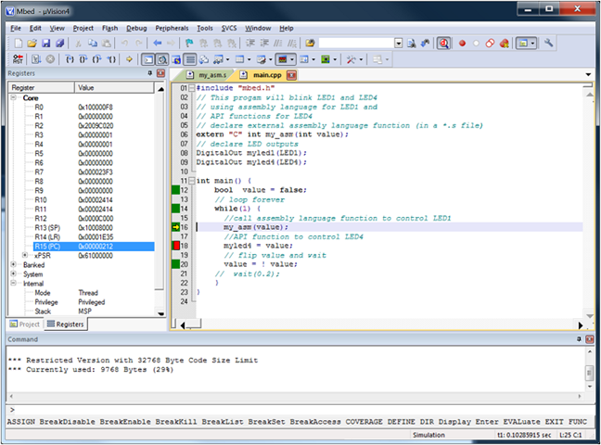
Task: Open configuration wrench icon
Action: (x=548, y=44)
